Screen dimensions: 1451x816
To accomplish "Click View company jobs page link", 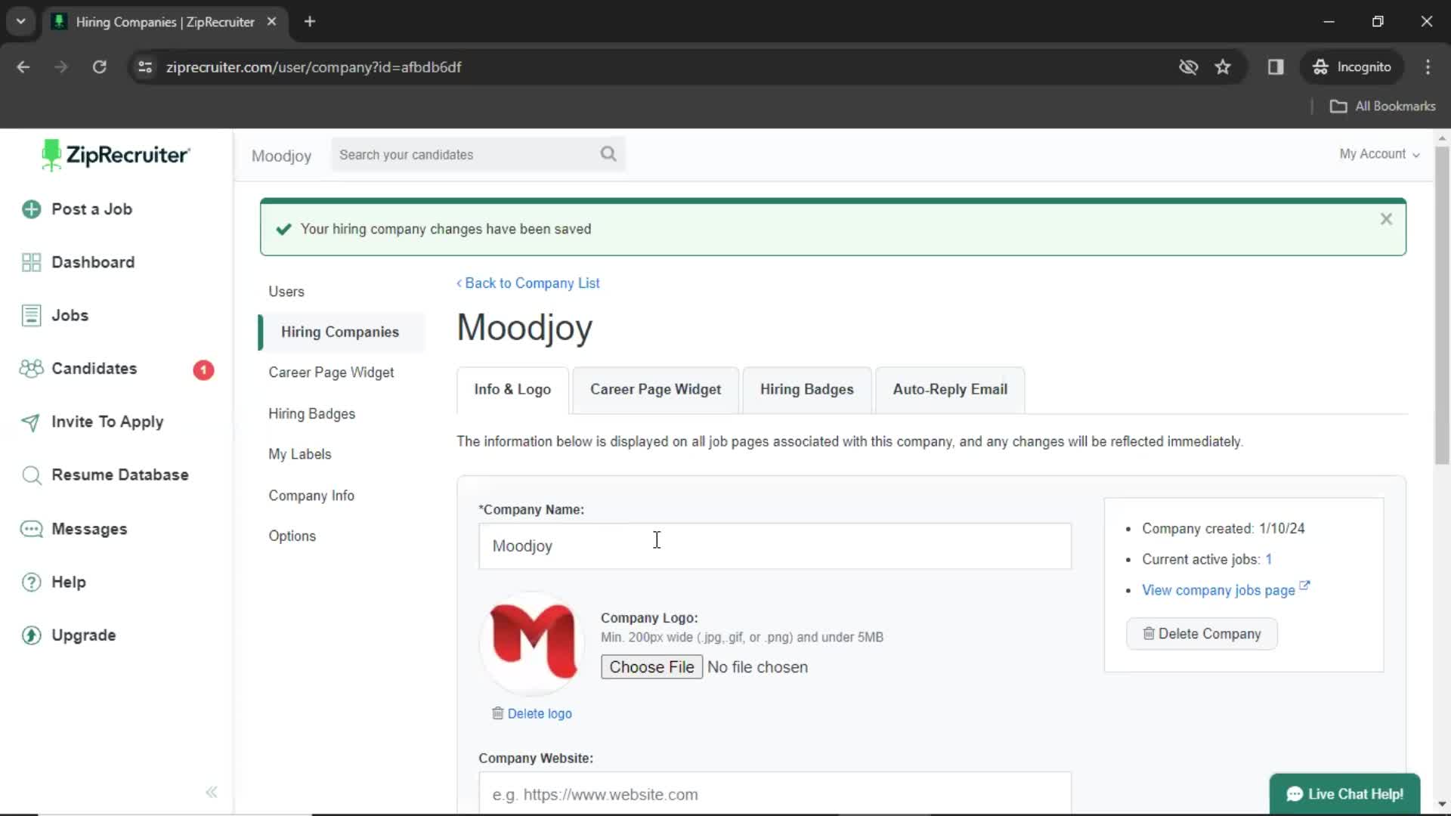I will (x=1218, y=590).
